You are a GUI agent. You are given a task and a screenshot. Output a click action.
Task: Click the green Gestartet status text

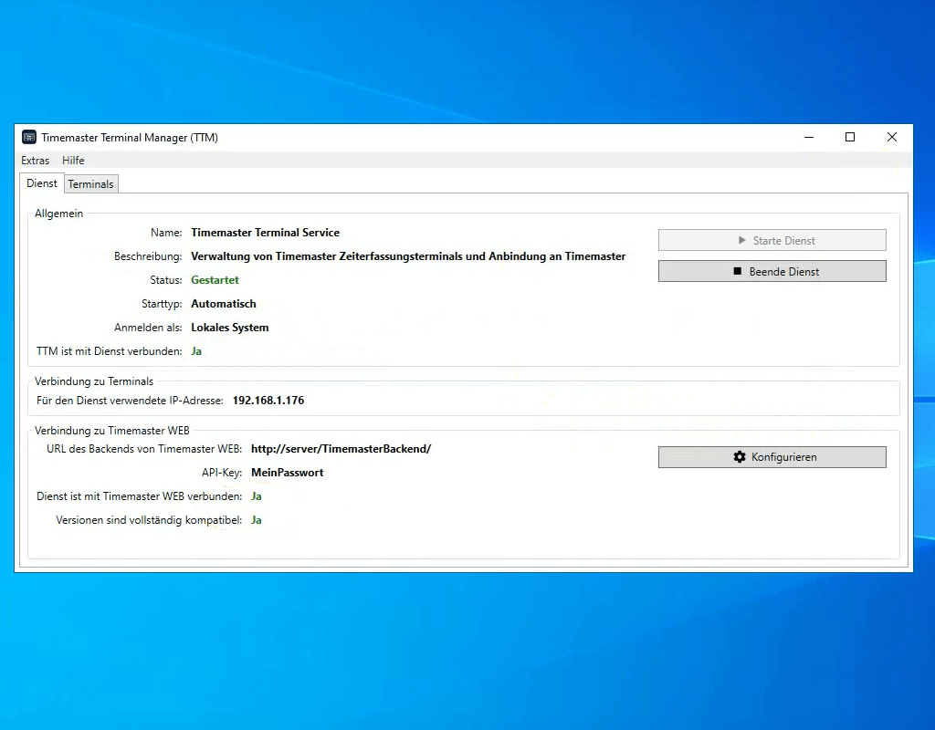[215, 280]
